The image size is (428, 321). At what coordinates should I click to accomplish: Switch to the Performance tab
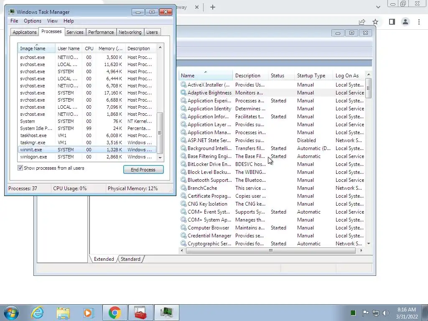coord(101,32)
